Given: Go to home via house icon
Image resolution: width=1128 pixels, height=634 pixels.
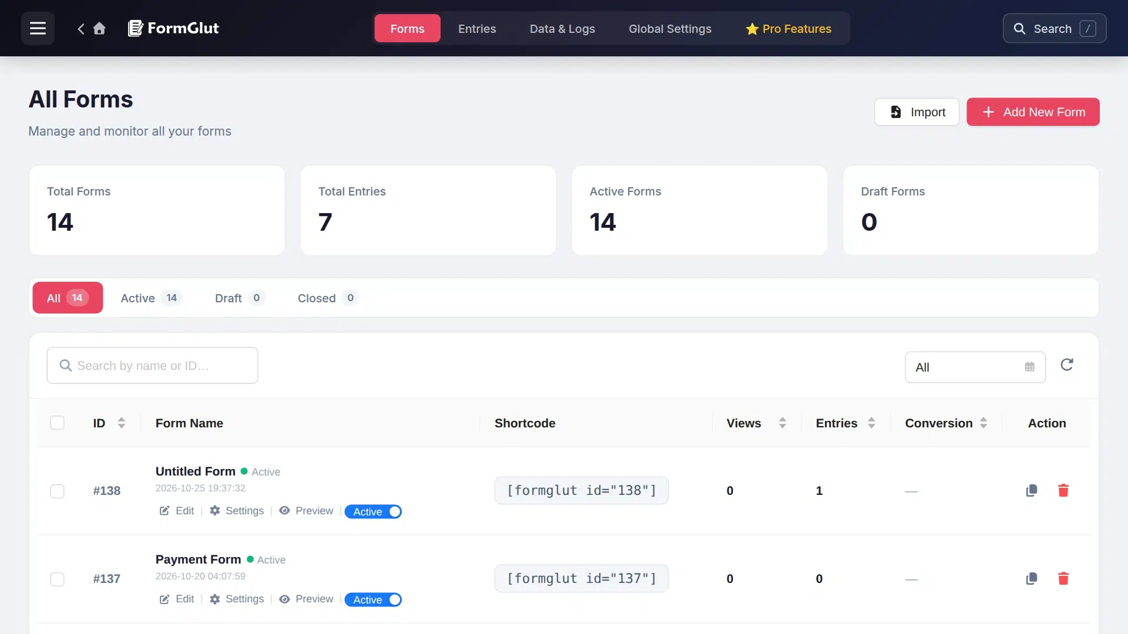Looking at the screenshot, I should (x=99, y=28).
